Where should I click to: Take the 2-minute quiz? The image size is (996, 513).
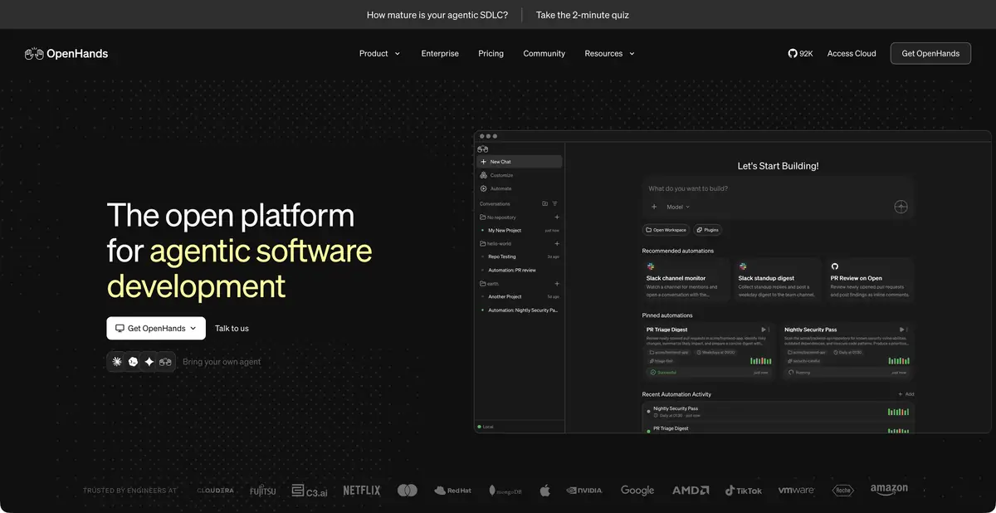coord(582,15)
